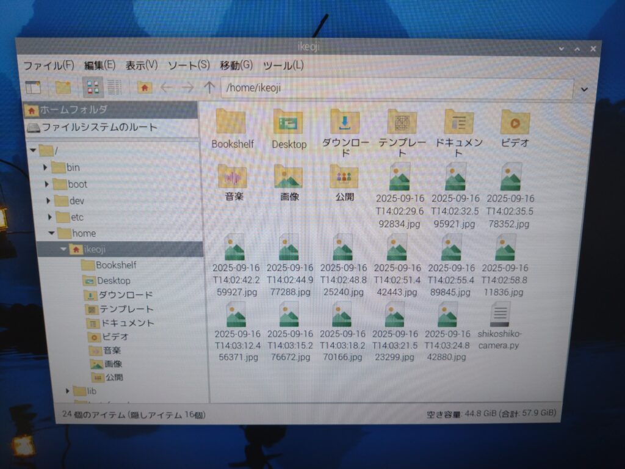Create a new folder using toolbar icon
625x469 pixels.
click(x=63, y=87)
